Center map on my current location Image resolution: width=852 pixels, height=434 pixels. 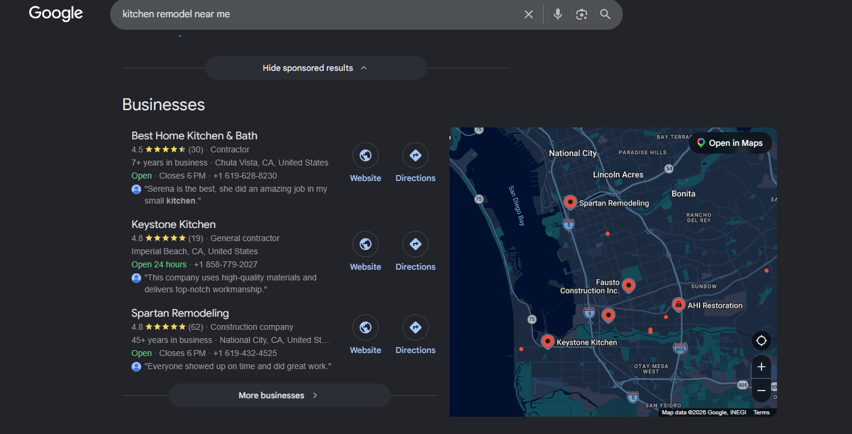(761, 341)
